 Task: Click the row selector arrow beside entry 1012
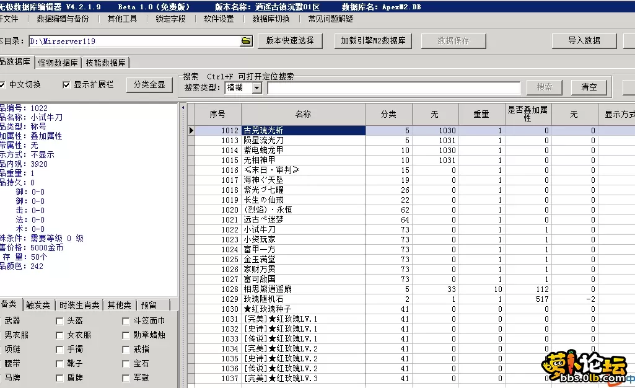(191, 130)
